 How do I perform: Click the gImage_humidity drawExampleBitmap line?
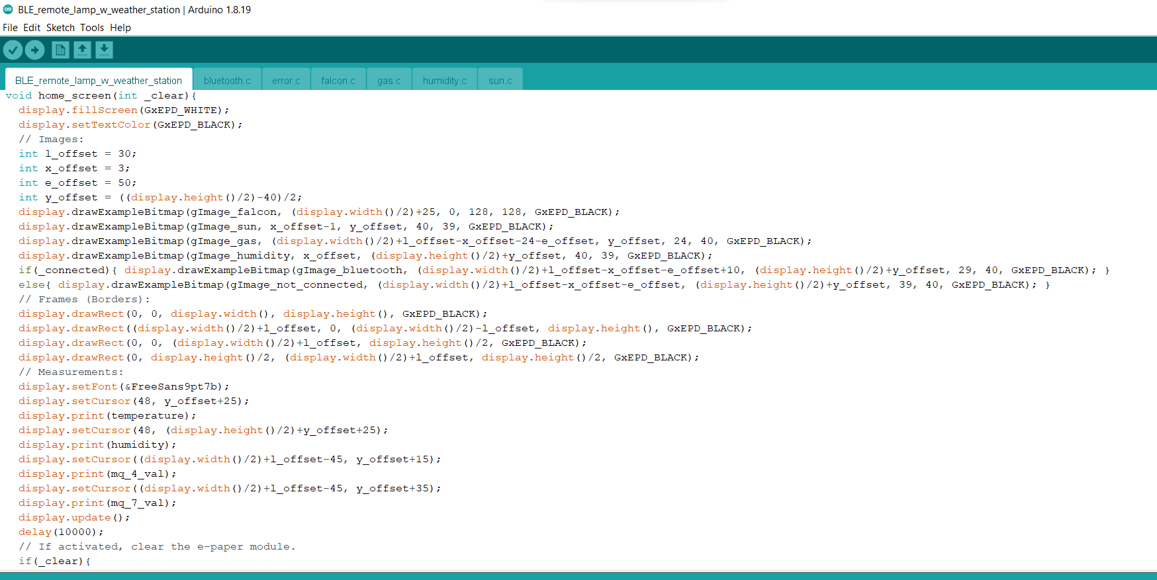point(365,255)
